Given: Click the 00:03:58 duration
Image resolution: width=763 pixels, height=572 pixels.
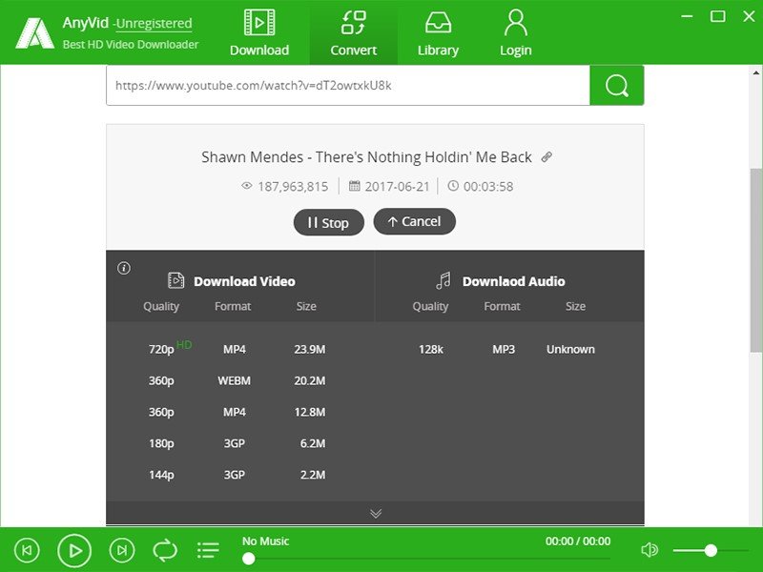Looking at the screenshot, I should pos(488,186).
